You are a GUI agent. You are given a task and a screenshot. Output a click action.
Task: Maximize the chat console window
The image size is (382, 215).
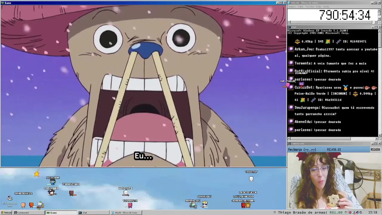(x=376, y=27)
